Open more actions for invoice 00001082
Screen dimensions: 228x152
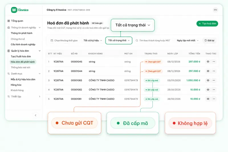click(214, 90)
